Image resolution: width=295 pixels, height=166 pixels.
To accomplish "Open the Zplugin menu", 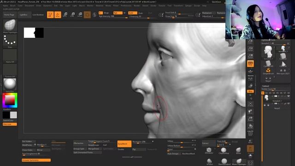I will pos(188,6).
